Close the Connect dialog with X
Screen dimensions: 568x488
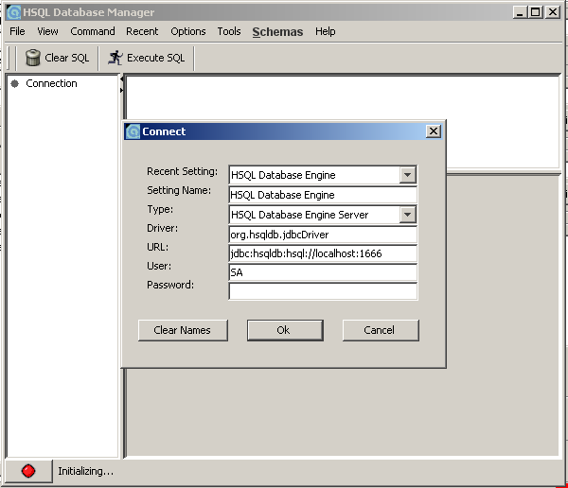pos(434,131)
